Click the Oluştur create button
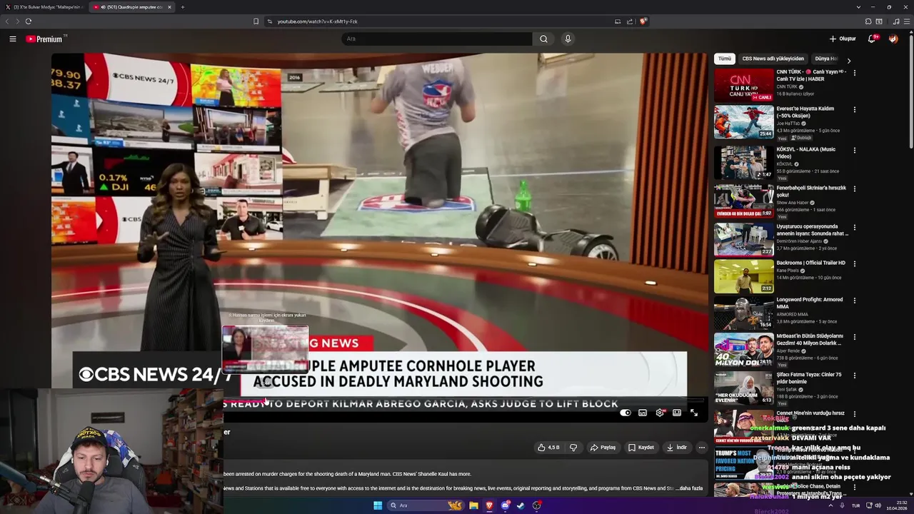Screen dimensions: 914x514 [x=843, y=39]
